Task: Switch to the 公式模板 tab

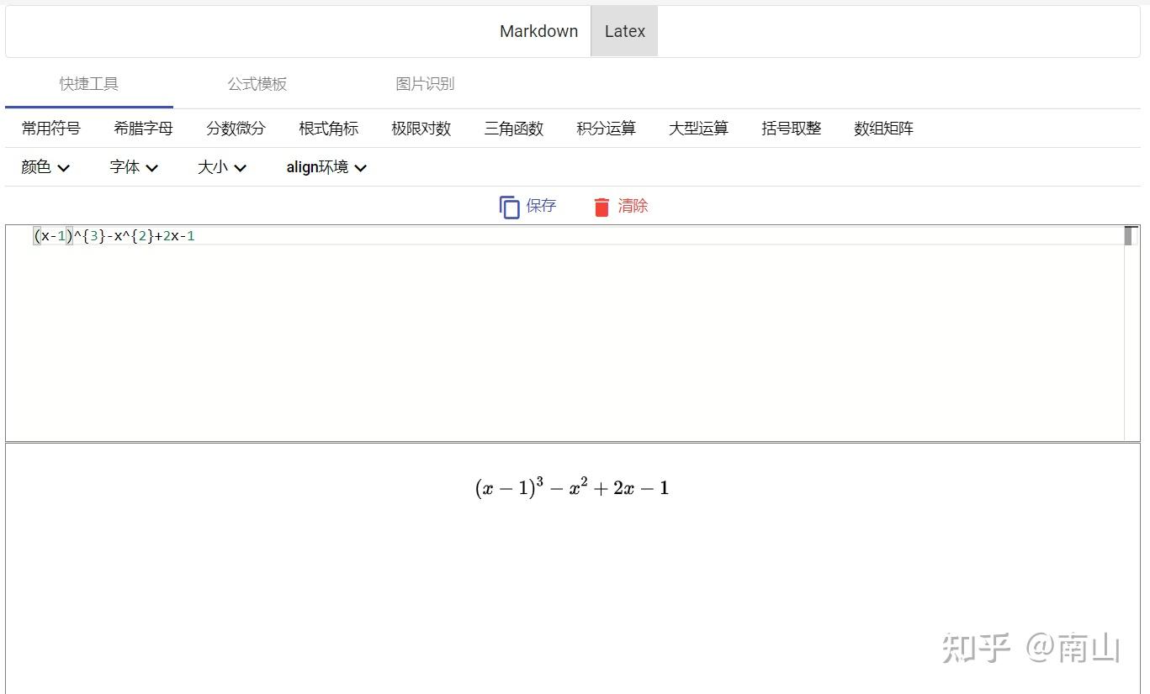Action: click(x=257, y=83)
